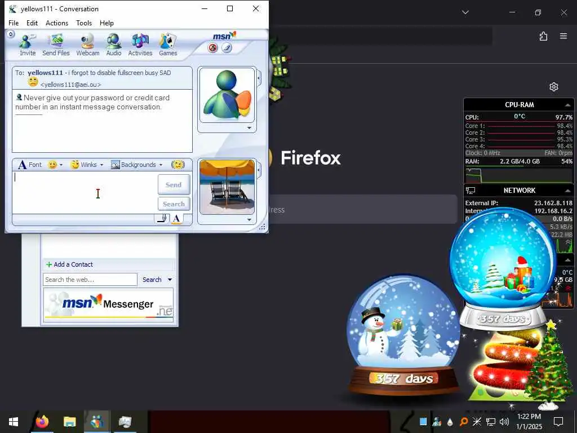
Task: Click Search button in conversation window
Action: (174, 204)
